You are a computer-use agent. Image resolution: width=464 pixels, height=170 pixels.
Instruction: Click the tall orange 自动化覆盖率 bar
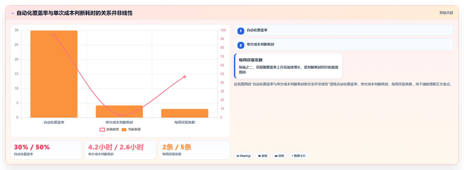pos(54,74)
